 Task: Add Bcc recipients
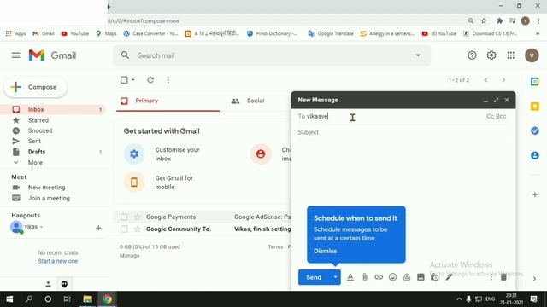502,116
